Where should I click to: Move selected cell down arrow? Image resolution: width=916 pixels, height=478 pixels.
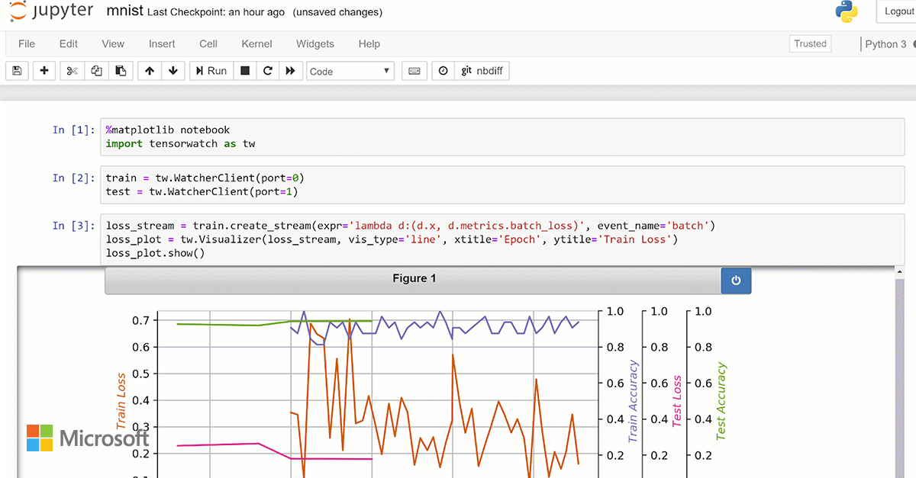[173, 71]
